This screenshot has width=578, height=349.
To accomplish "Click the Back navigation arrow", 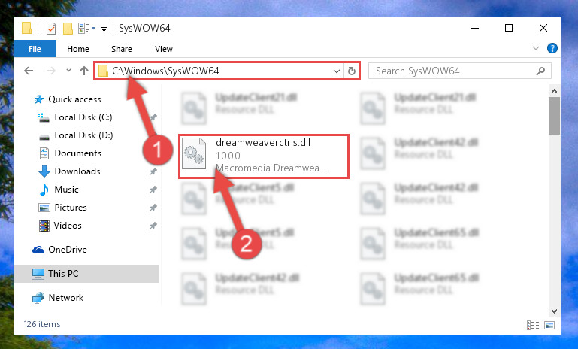I will click(29, 71).
